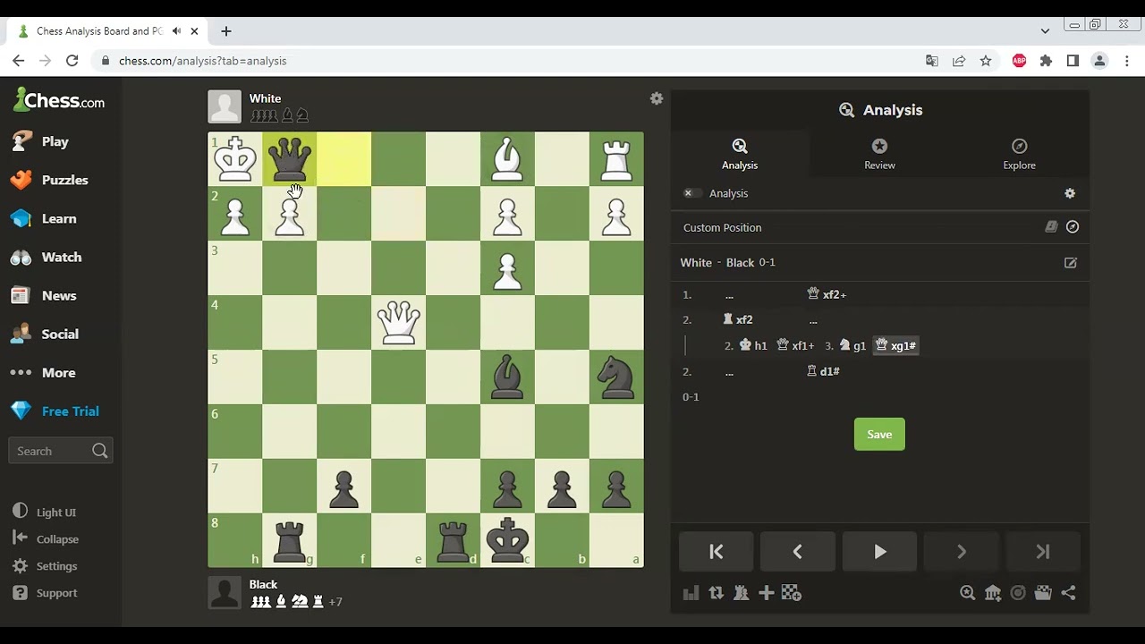Open board setup checkered plus icon
1145x644 pixels.
791,592
